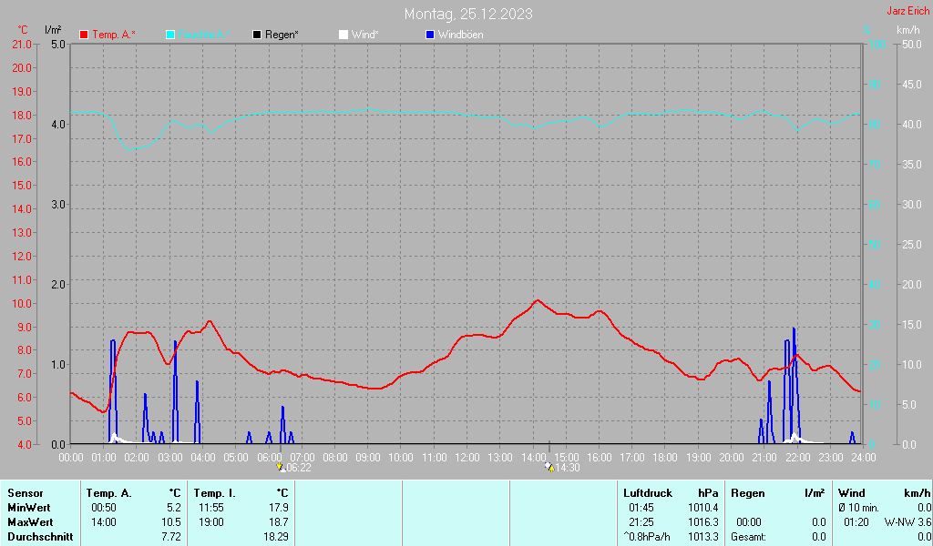The image size is (933, 546).
Task: Click the 14:30 marker icon below the time axis
Action: (549, 467)
